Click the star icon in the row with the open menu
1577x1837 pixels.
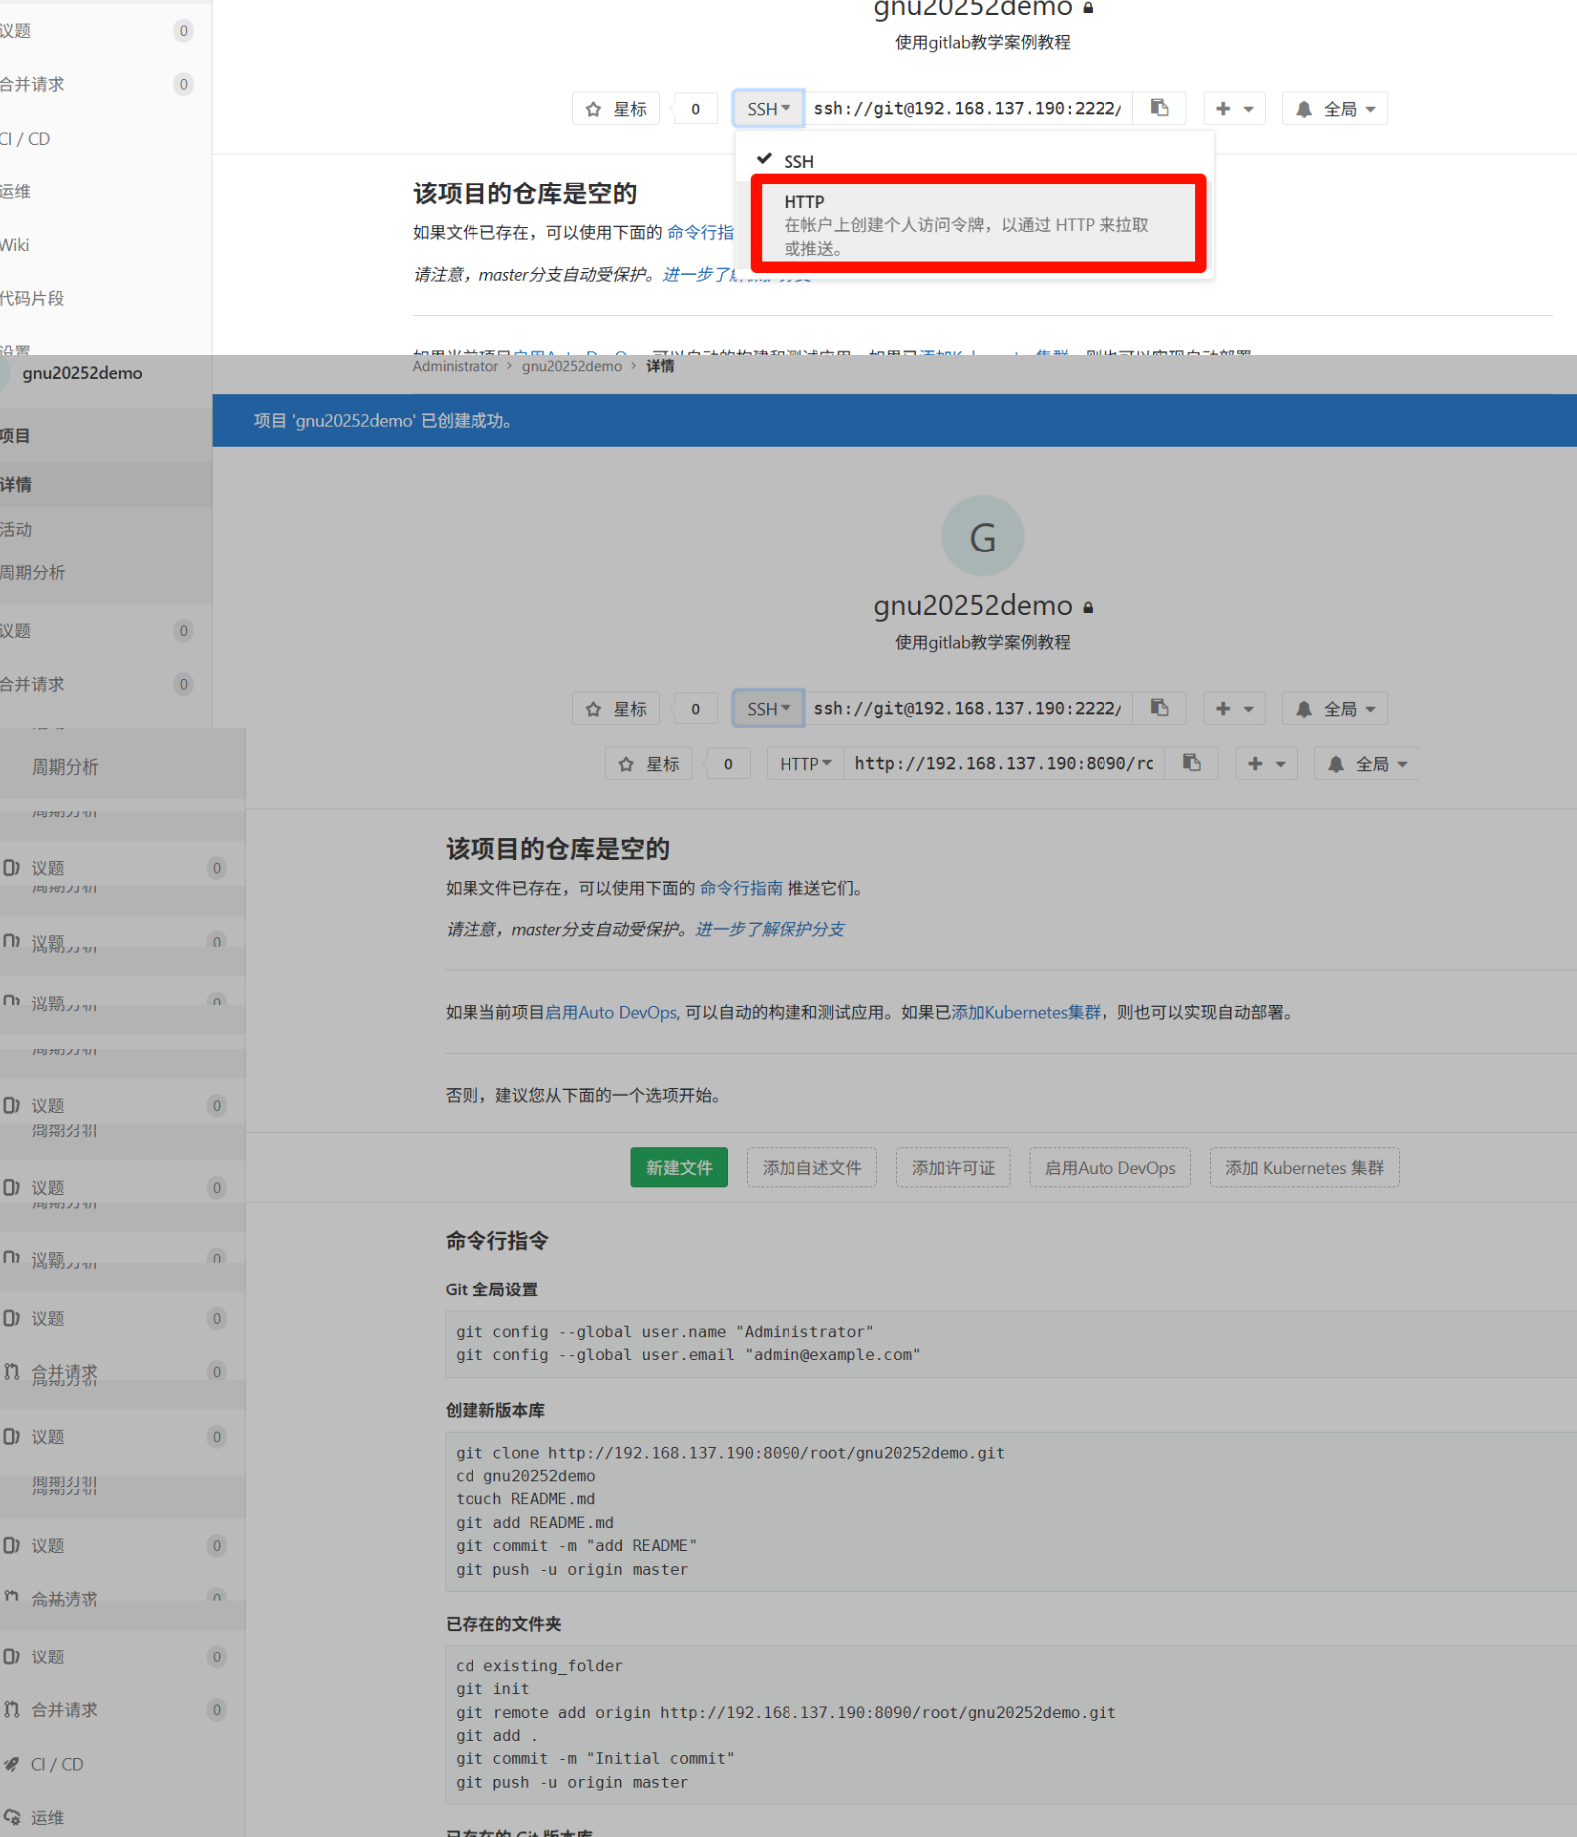click(594, 109)
